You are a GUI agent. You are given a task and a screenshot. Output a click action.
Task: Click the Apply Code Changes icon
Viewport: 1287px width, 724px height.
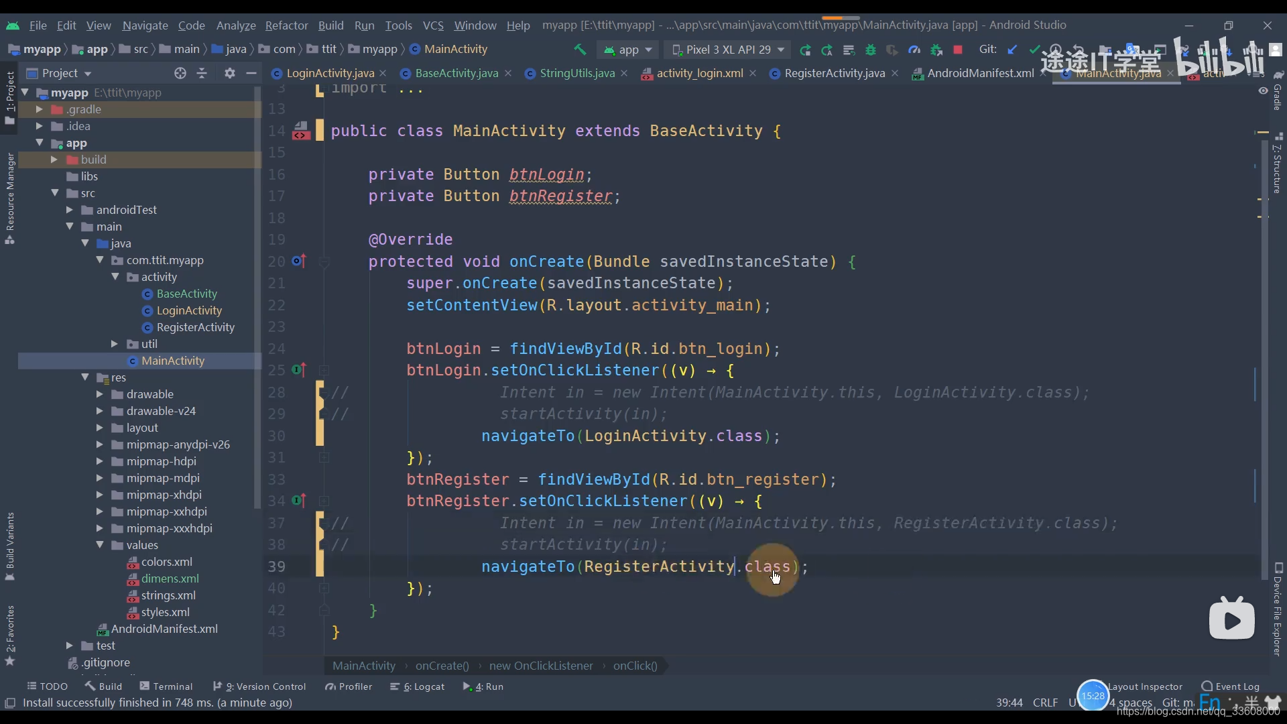[x=849, y=50]
